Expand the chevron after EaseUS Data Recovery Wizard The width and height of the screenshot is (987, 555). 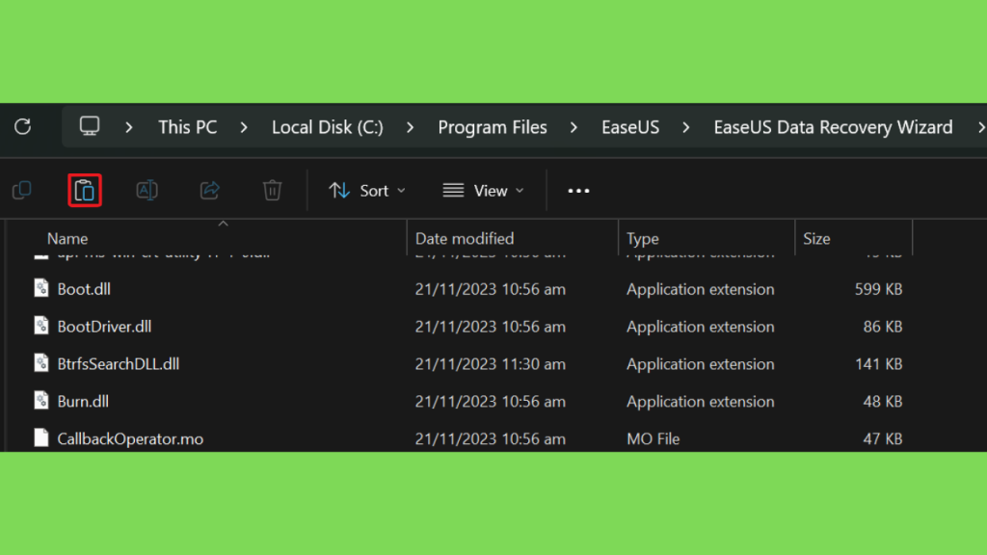pos(980,128)
